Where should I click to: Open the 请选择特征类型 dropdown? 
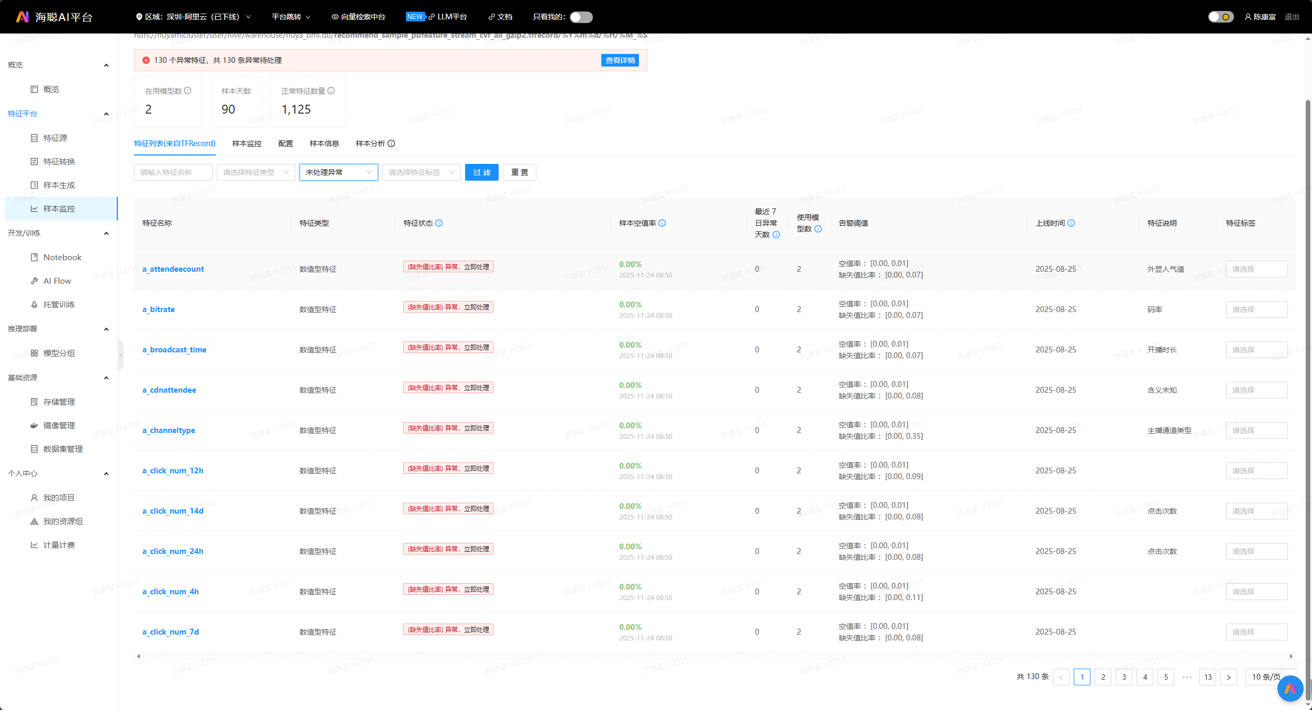[256, 172]
